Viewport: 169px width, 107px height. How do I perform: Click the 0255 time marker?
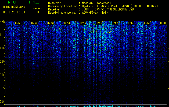pyautogui.click(x=83, y=23)
